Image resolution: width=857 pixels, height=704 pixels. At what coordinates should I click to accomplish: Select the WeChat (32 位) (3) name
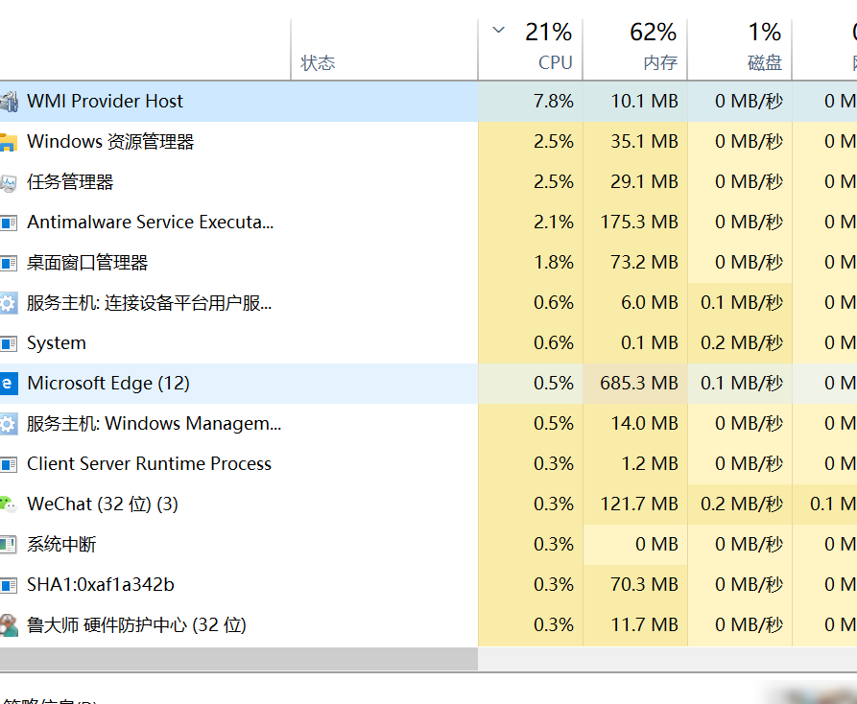103,505
